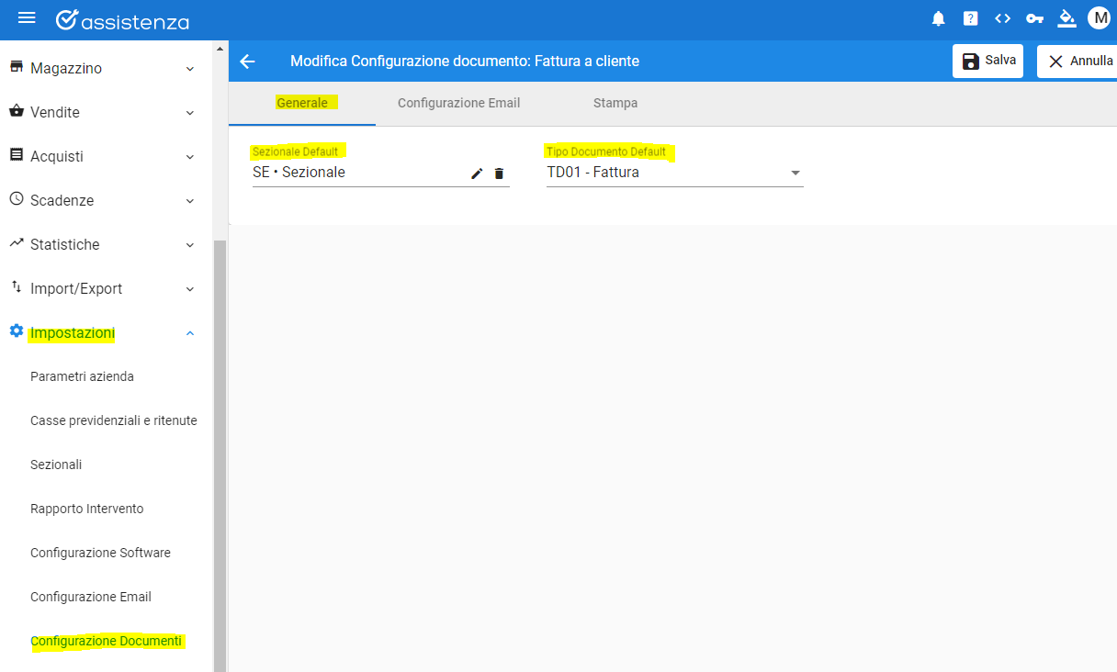Screen dimensions: 1117x672
Task: Expand the Magazzino menu section
Action: click(x=103, y=69)
